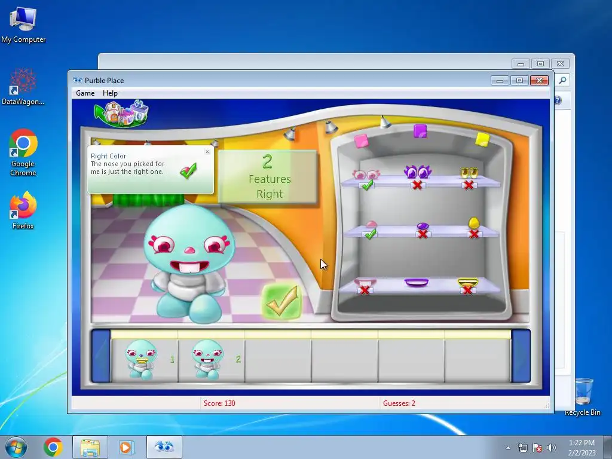
Task: Submit guess with the big checkmark button
Action: tap(282, 301)
